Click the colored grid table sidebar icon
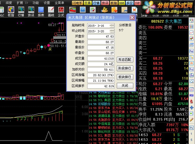 tap(192, 27)
